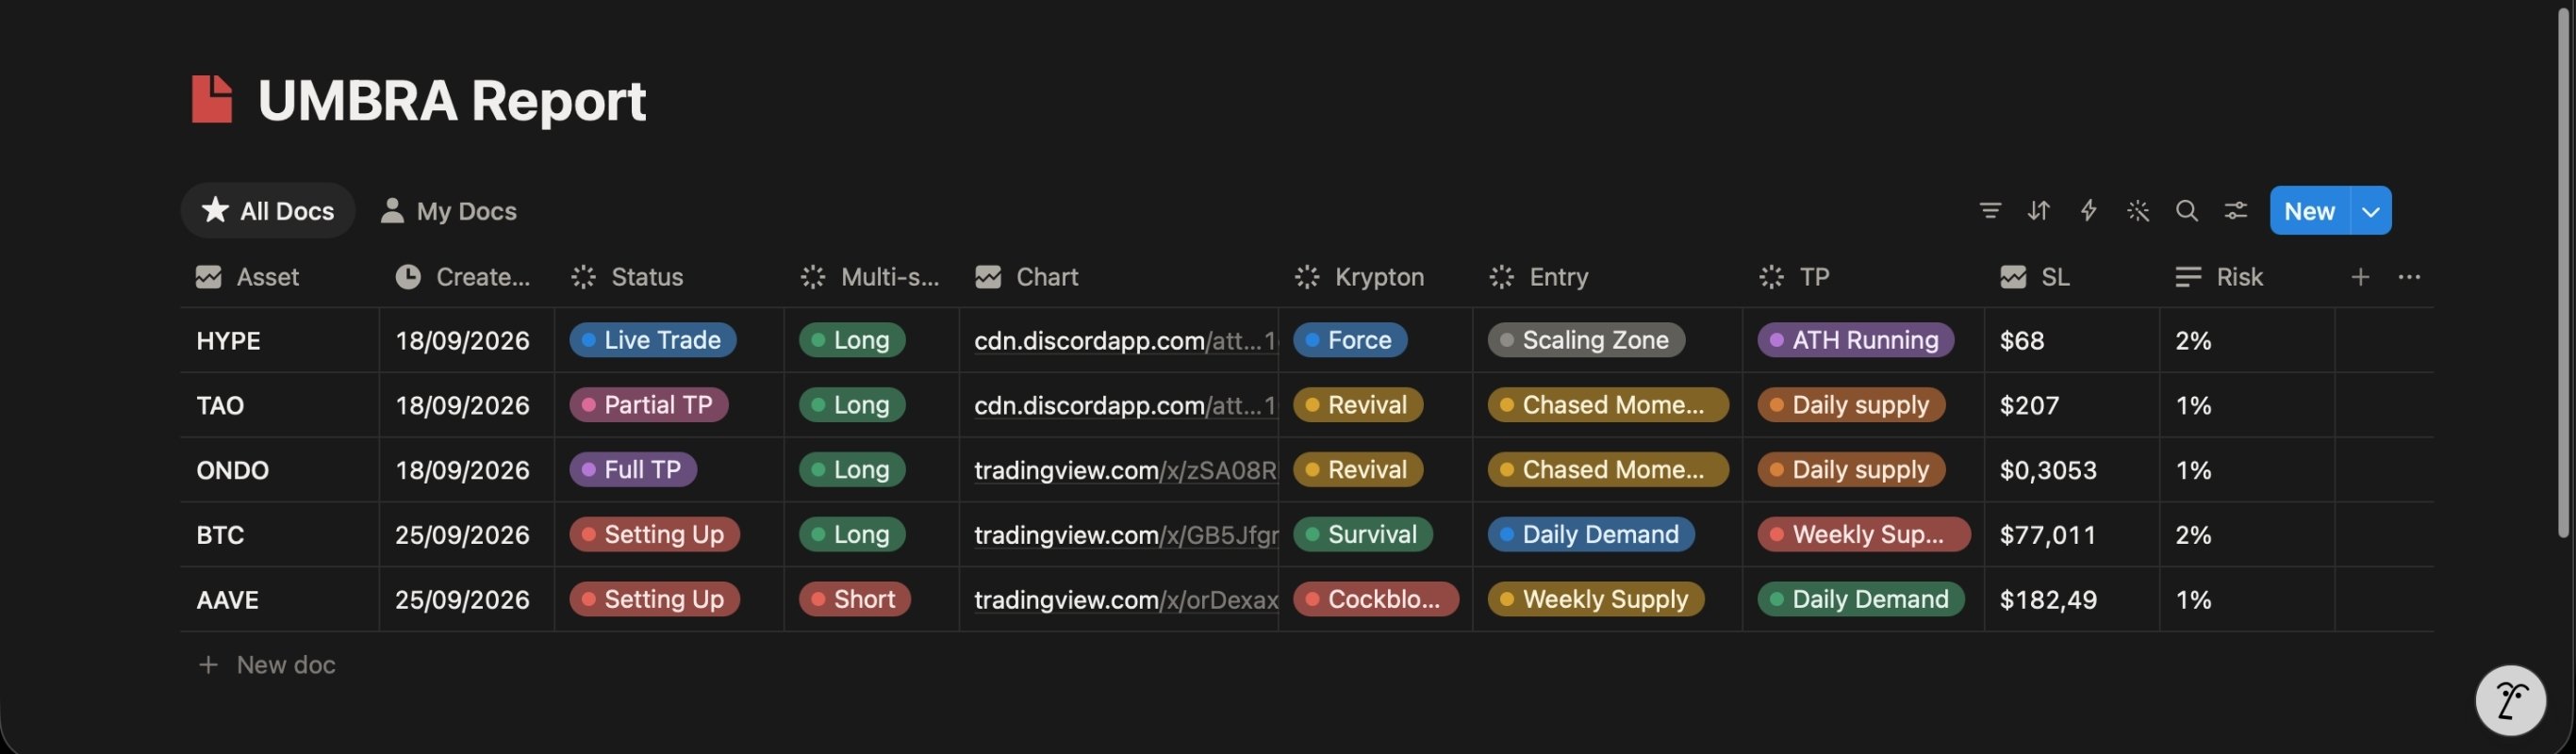Open the AAVE tradingview chart link
This screenshot has height=754, width=2576.
[1125, 600]
